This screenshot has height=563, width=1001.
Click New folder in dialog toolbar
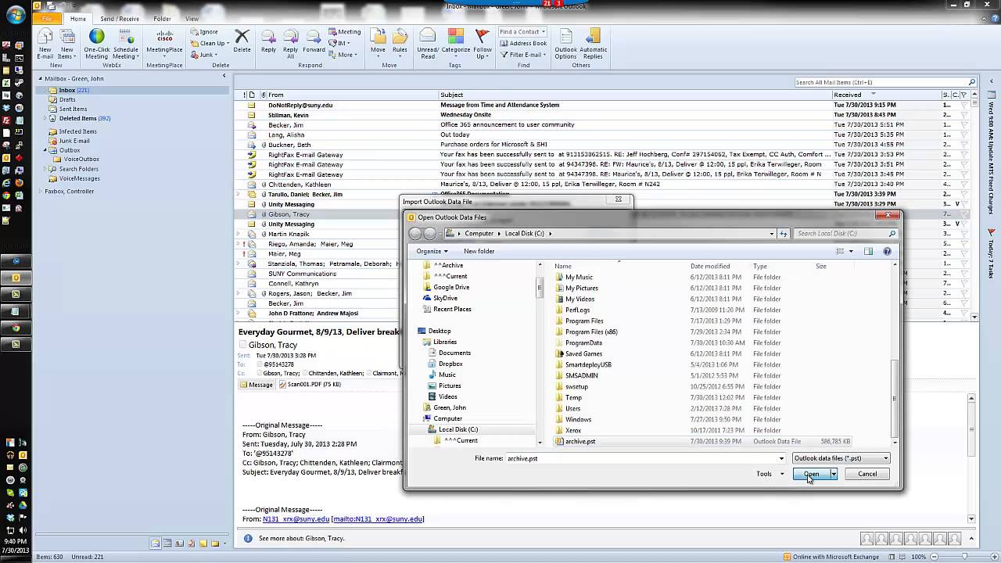pyautogui.click(x=479, y=251)
